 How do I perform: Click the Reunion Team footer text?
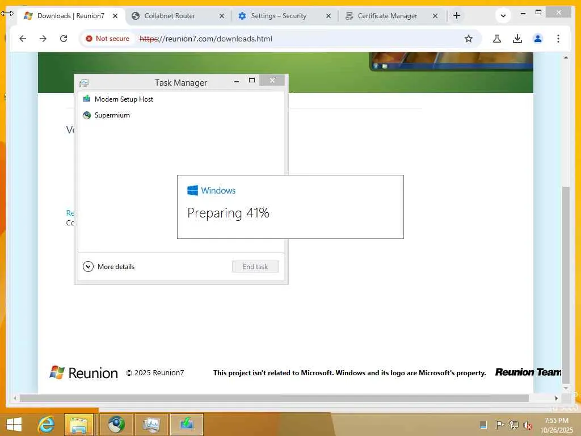click(x=528, y=372)
